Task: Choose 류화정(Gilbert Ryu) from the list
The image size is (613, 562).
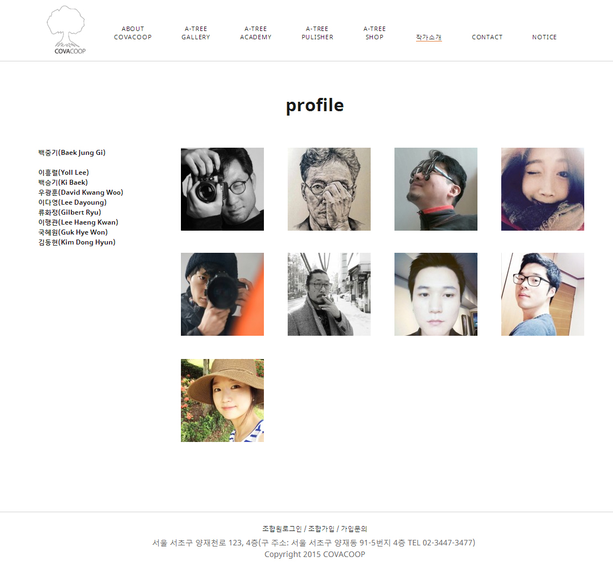Action: (x=70, y=212)
